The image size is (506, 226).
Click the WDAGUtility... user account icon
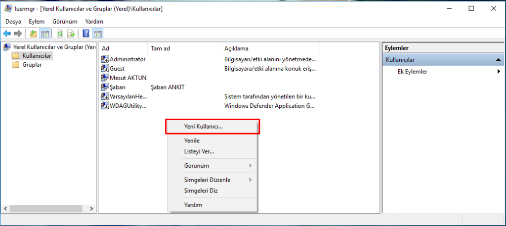105,105
